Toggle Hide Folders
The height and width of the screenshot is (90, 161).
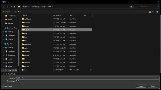tap(7, 86)
